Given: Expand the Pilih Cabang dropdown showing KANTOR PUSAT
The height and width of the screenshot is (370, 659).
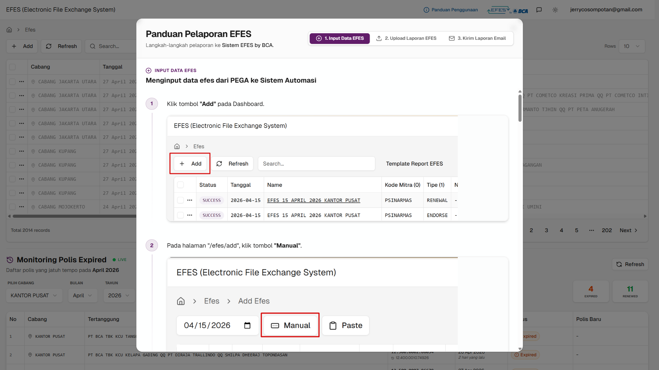Looking at the screenshot, I should pyautogui.click(x=34, y=296).
